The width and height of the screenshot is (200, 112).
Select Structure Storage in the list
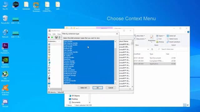pyautogui.click(x=89, y=75)
